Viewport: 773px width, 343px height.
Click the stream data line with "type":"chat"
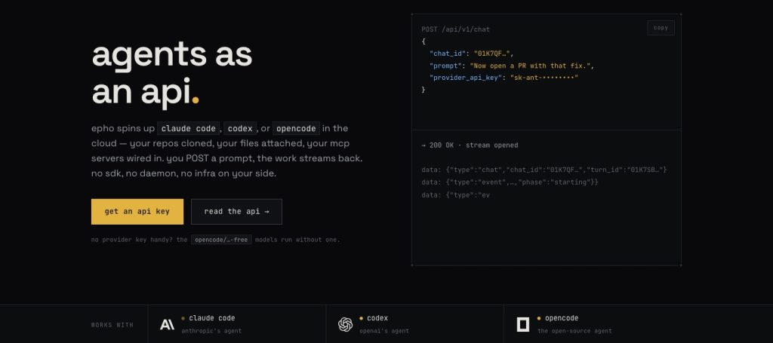[544, 170]
